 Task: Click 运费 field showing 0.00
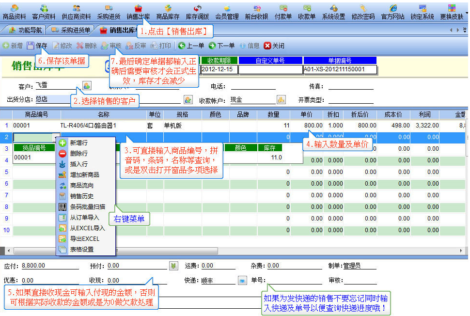pyautogui.click(x=219, y=265)
